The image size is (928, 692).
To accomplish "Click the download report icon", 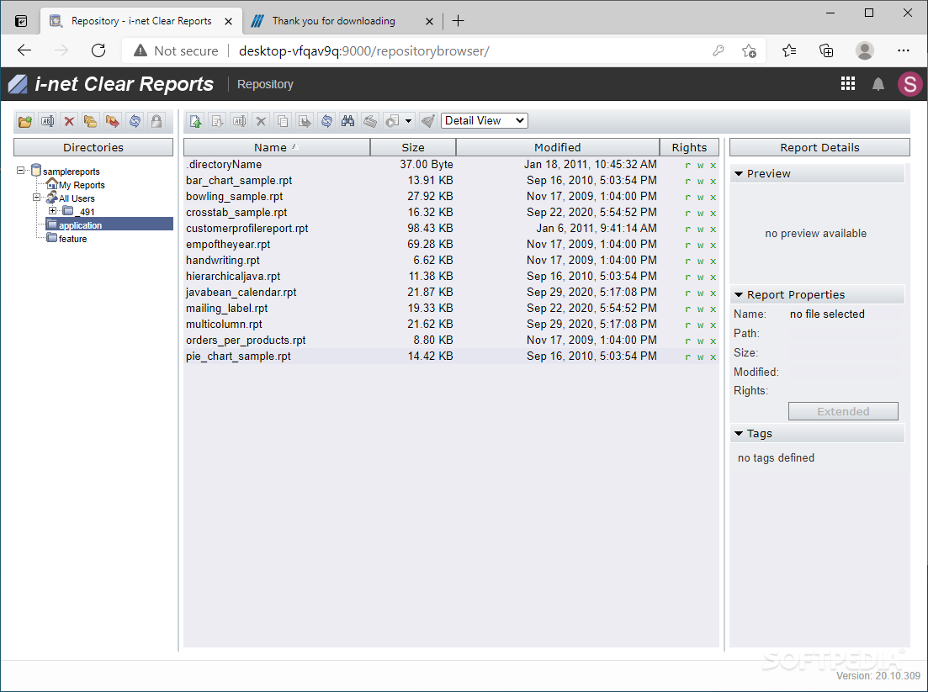I will click(x=217, y=121).
